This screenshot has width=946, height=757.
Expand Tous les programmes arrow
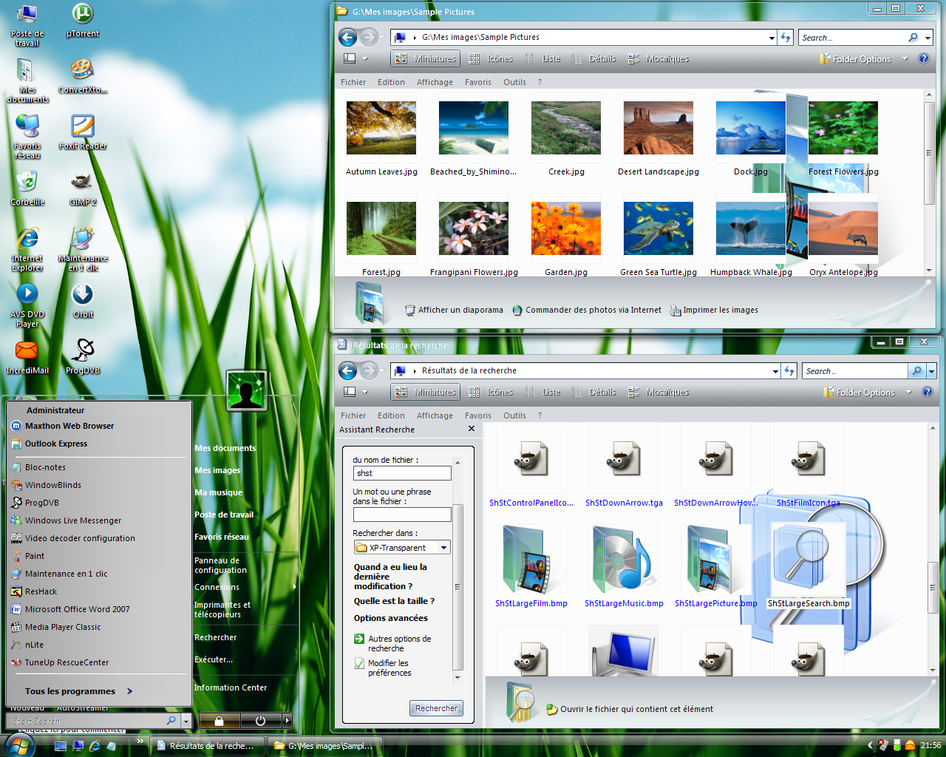[x=129, y=691]
